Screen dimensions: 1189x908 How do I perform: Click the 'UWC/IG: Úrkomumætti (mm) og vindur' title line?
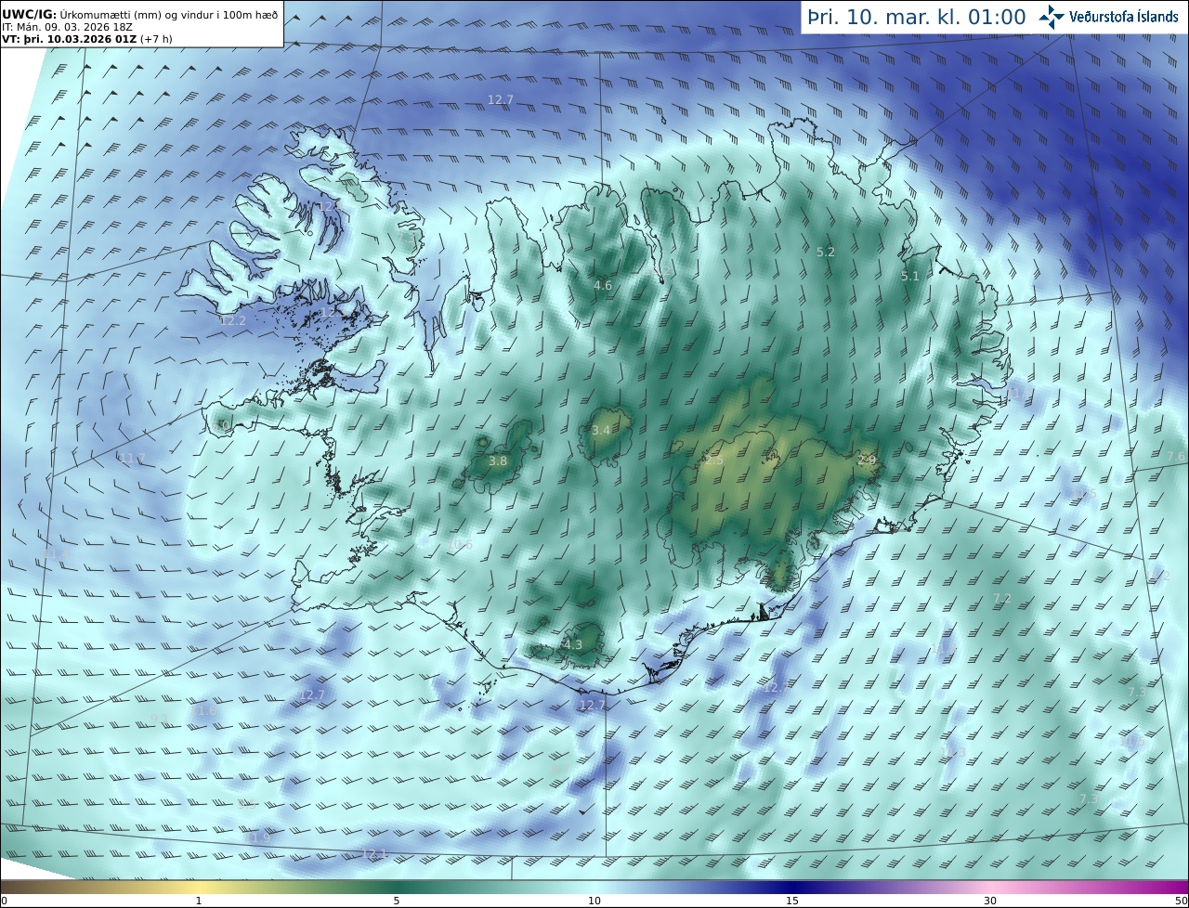coord(139,14)
